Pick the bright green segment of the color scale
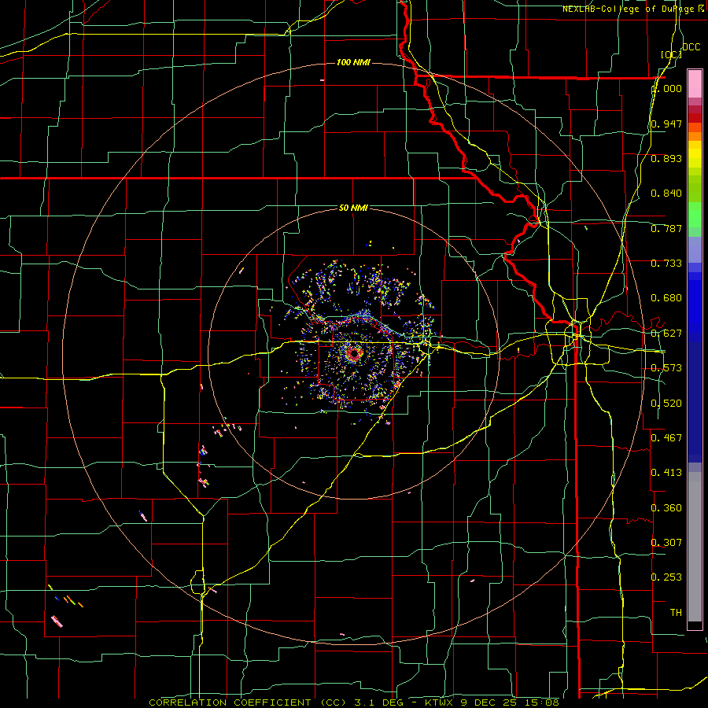The height and width of the screenshot is (708, 708). [x=695, y=215]
